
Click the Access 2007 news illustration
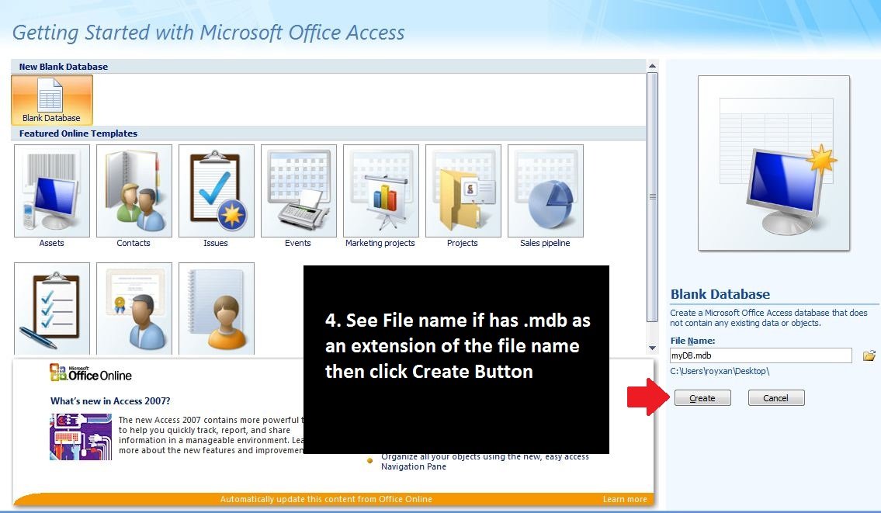pyautogui.click(x=81, y=437)
